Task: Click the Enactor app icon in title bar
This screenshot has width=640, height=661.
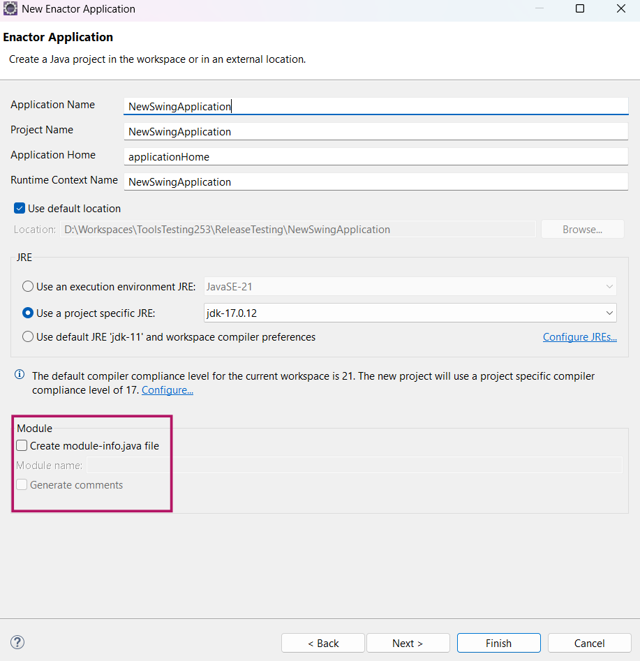Action: (10, 9)
